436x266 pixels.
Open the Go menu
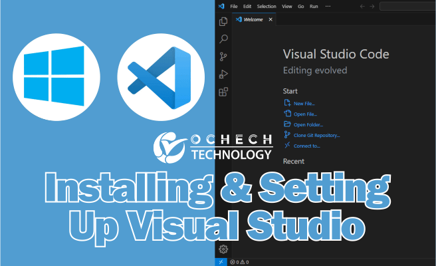[301, 7]
